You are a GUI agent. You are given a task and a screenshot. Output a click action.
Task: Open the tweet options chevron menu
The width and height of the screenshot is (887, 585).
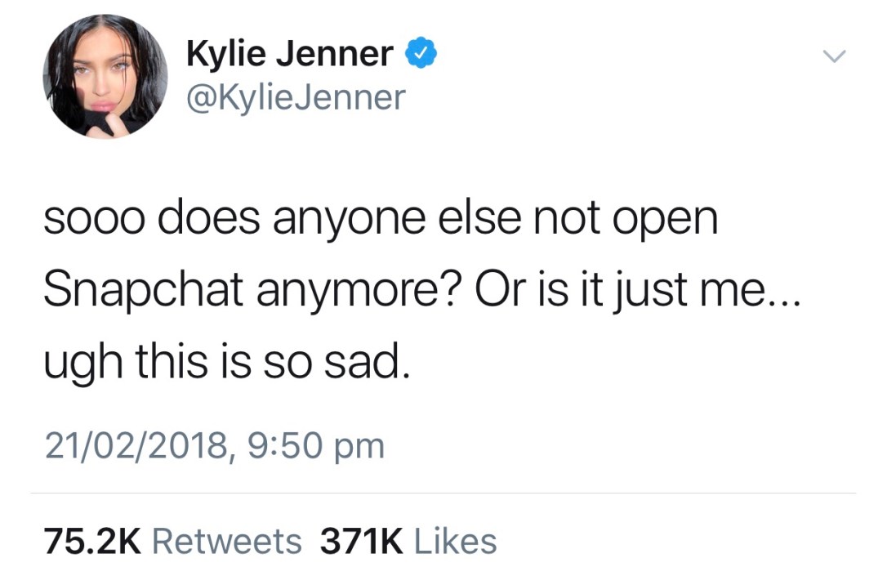(834, 56)
